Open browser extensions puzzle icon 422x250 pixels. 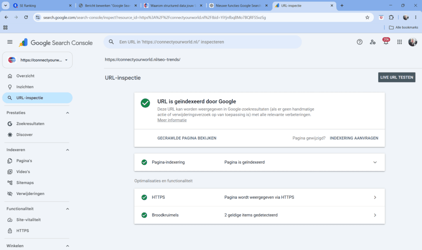click(x=392, y=17)
